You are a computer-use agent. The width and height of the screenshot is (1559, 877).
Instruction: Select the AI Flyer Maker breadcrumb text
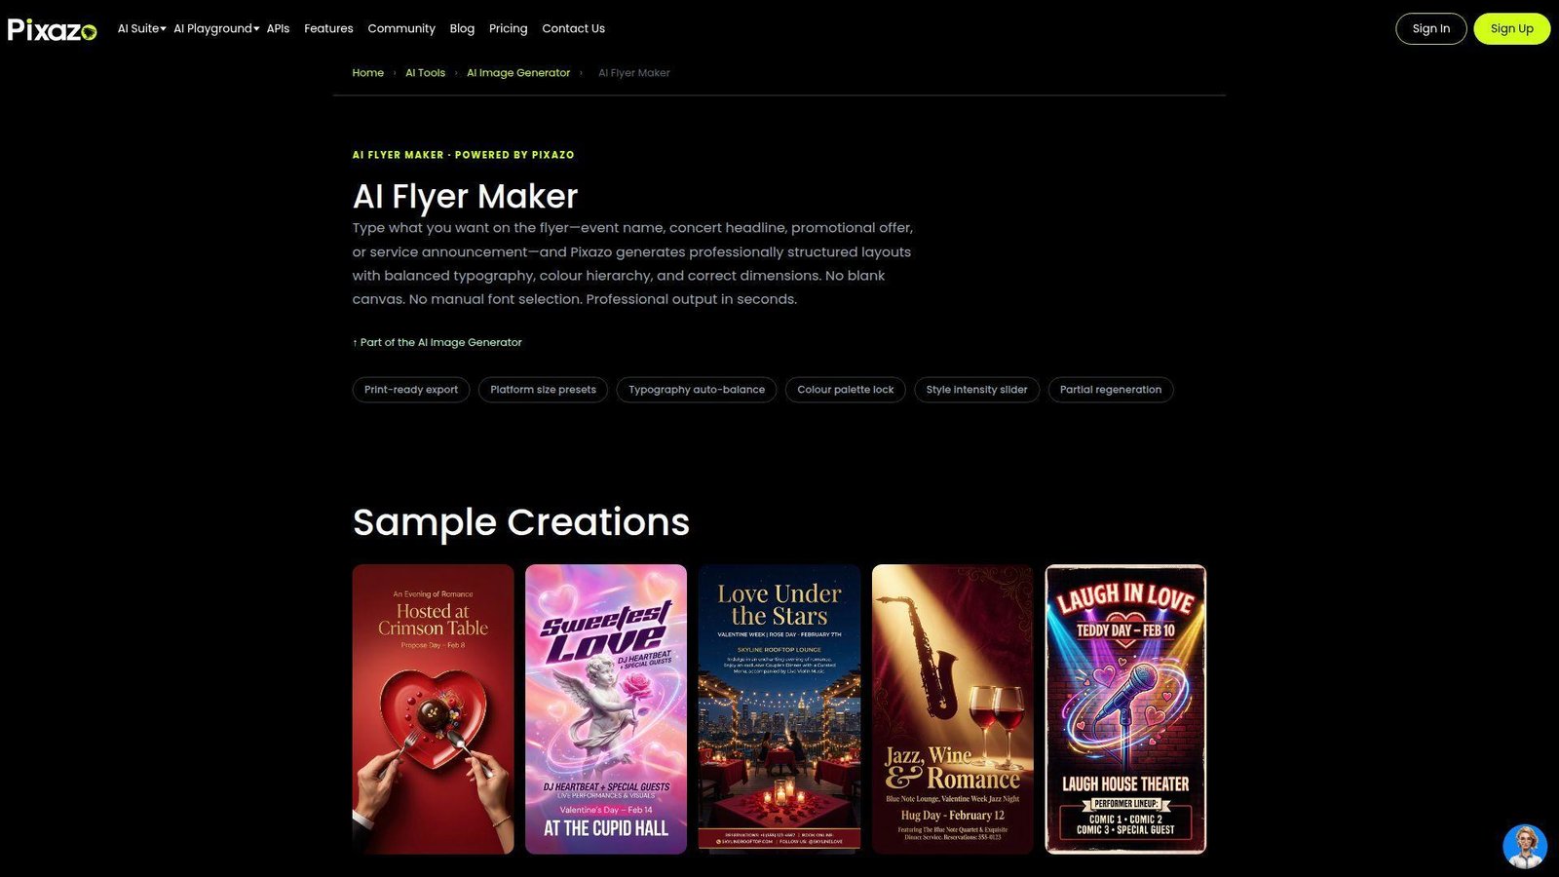[x=634, y=73]
